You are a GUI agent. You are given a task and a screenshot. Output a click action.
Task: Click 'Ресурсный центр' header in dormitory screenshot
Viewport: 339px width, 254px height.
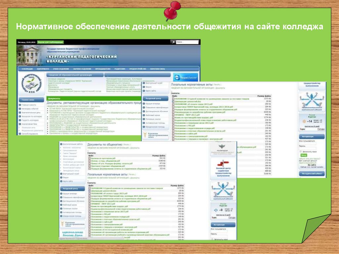tap(73, 189)
